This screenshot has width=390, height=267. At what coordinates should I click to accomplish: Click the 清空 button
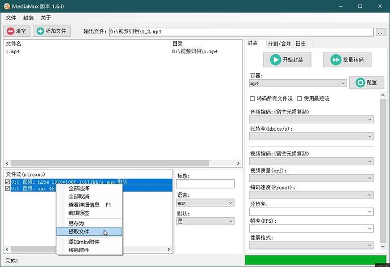pos(16,31)
